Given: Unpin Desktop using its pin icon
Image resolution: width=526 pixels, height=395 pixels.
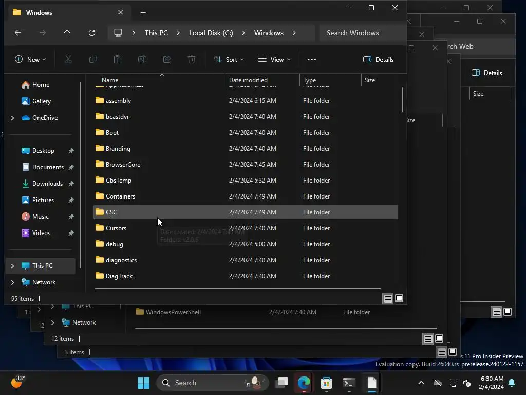Looking at the screenshot, I should click(71, 151).
